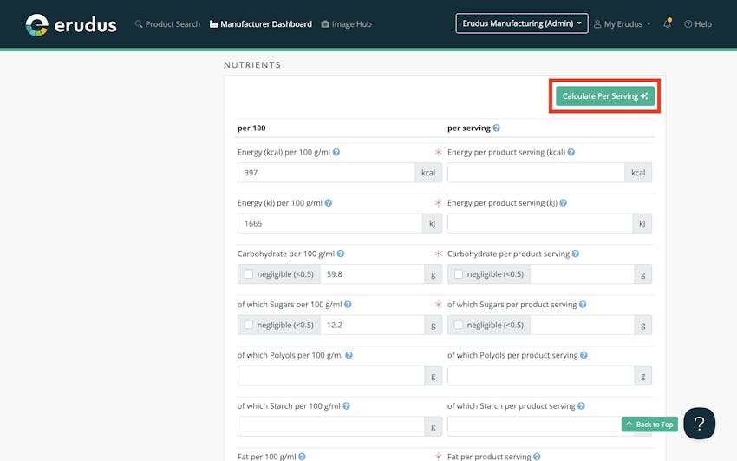Show help for per serving heading
This screenshot has height=461, width=737.
tap(496, 128)
